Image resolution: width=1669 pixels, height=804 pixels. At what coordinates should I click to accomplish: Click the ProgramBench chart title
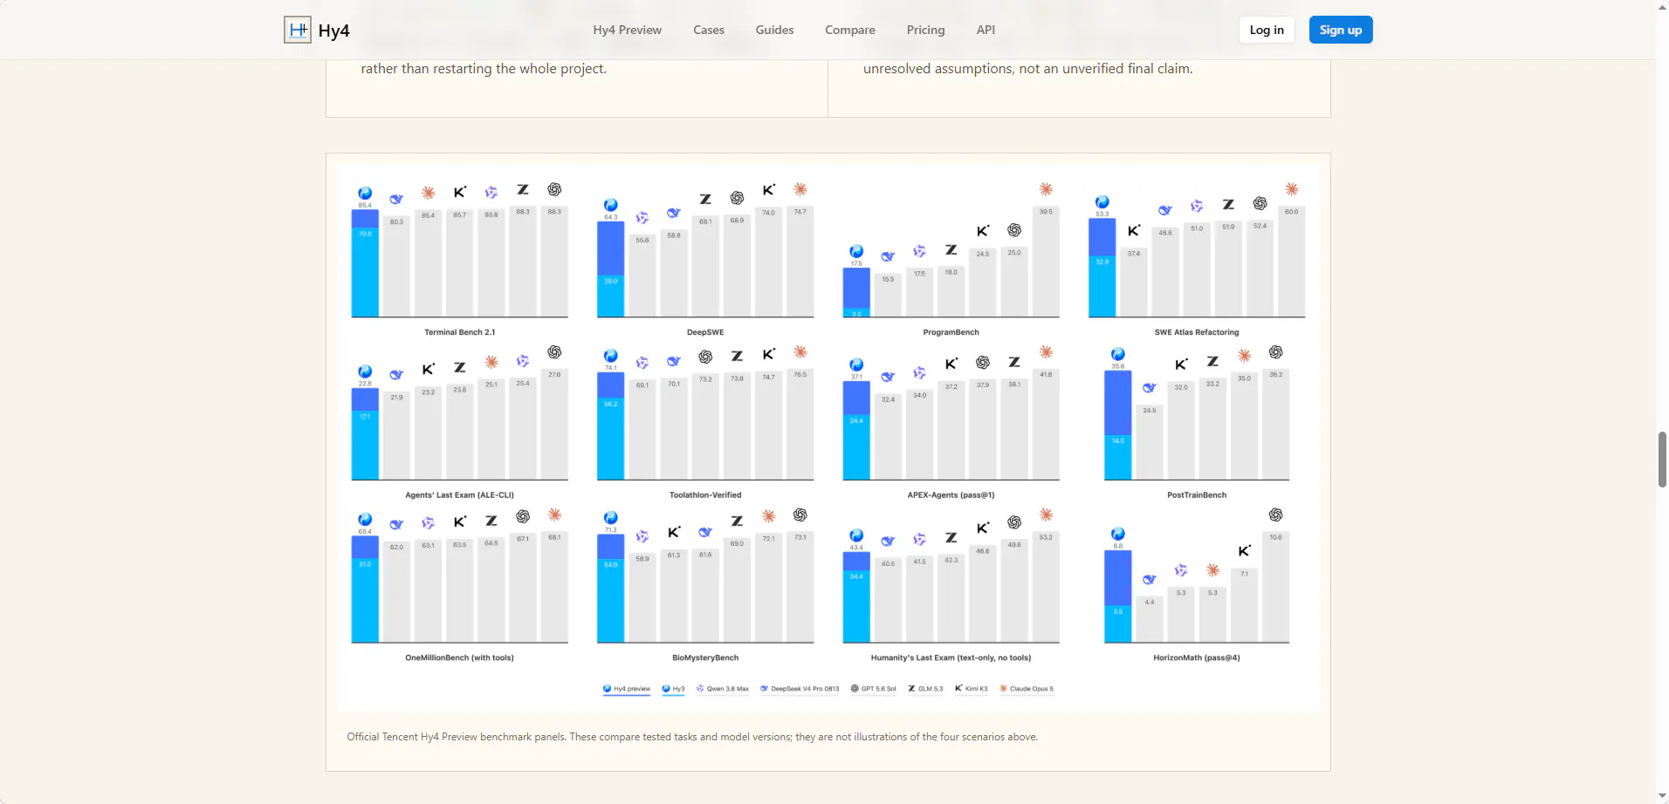pos(951,332)
